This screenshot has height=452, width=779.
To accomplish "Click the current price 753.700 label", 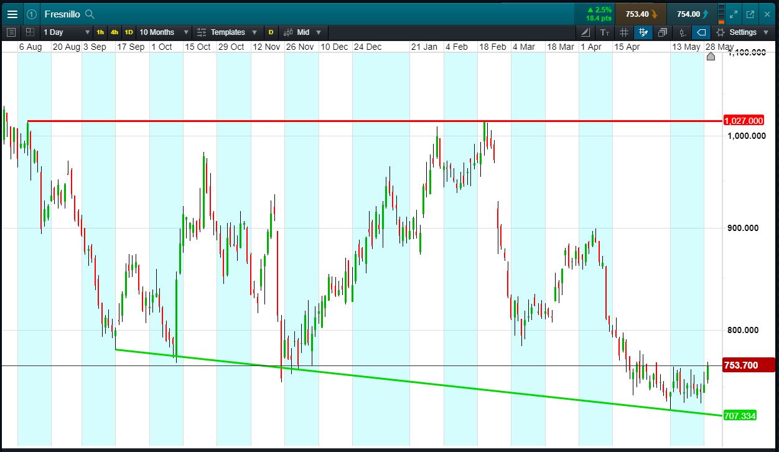I will (x=749, y=365).
